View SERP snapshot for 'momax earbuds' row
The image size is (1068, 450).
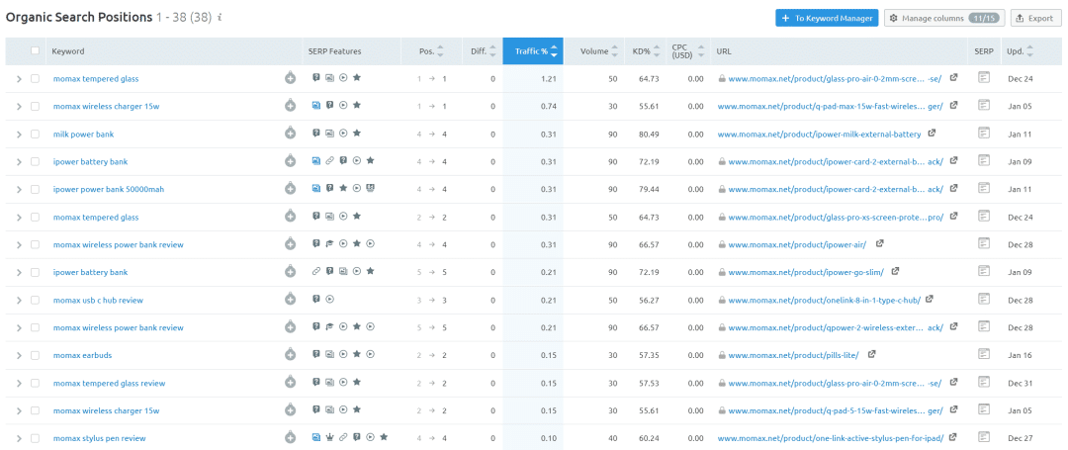pos(983,354)
